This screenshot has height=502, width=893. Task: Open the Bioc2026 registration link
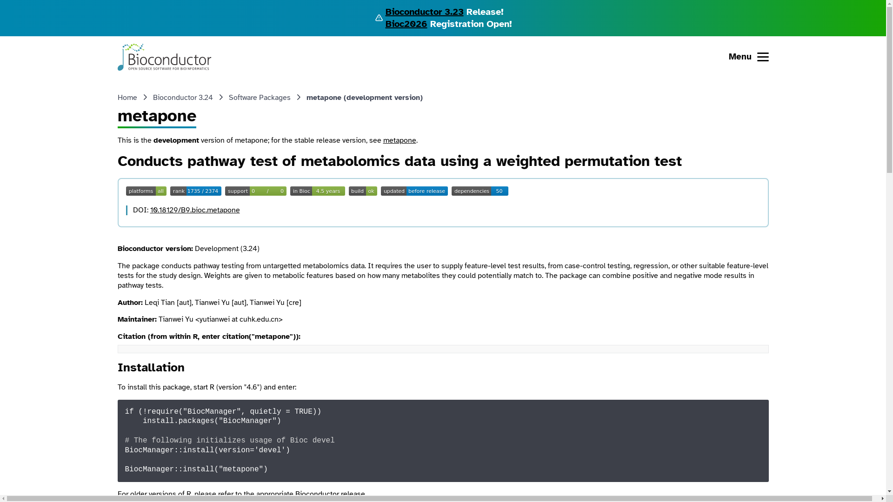406,24
